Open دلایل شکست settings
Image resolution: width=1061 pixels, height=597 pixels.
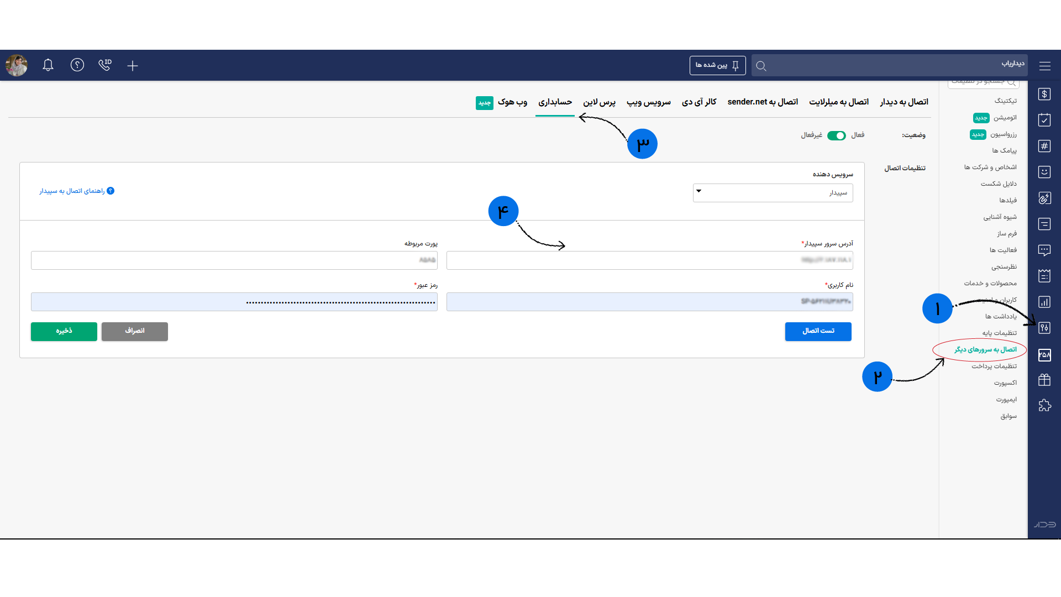(999, 184)
